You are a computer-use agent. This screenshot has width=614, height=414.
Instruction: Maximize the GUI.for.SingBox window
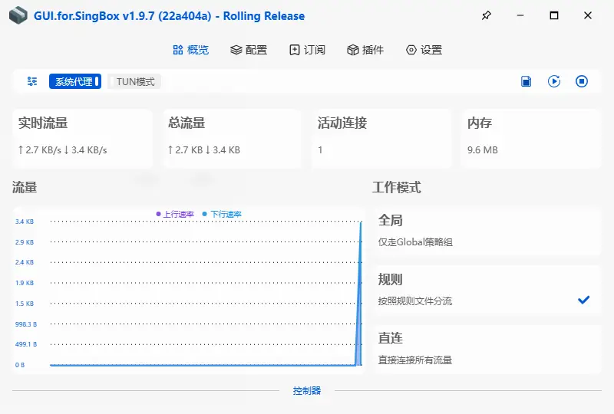554,15
